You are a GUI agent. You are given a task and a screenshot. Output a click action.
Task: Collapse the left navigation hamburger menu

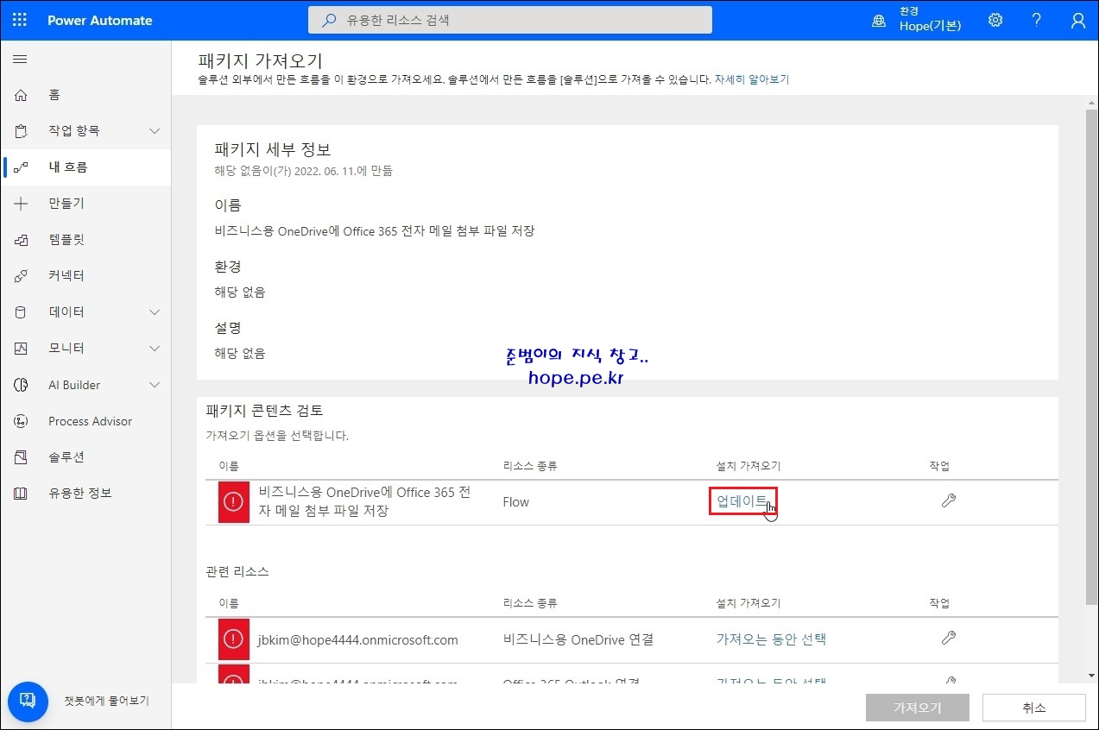click(20, 59)
